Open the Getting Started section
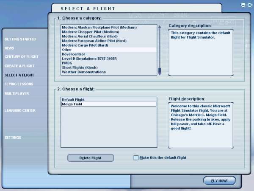The image size is (254, 191). 20,39
